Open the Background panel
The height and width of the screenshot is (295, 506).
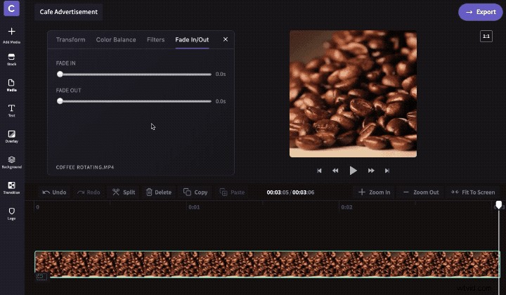(x=12, y=162)
